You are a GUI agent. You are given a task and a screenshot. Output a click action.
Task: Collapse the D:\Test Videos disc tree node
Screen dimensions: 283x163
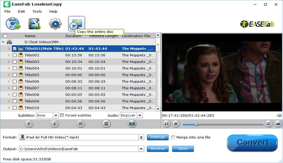[3, 42]
